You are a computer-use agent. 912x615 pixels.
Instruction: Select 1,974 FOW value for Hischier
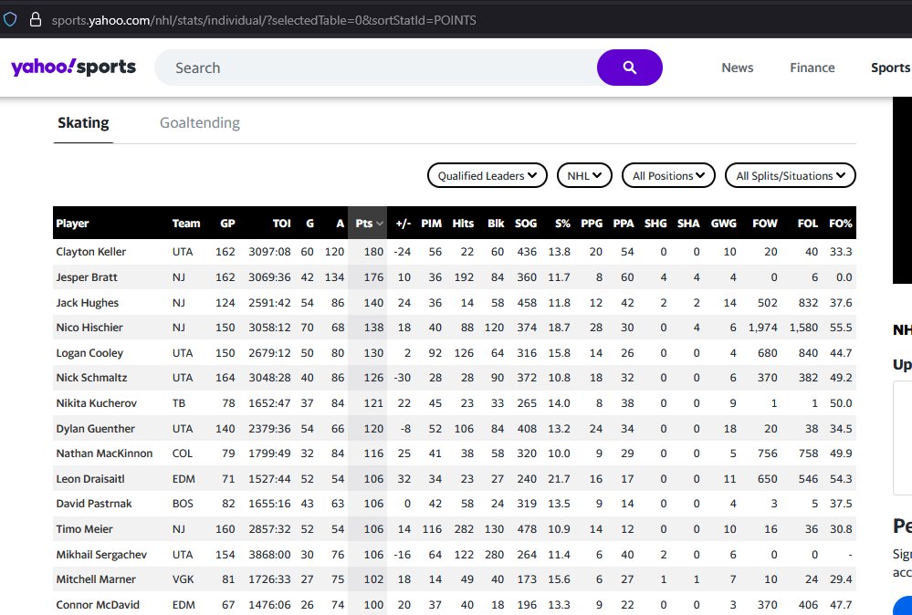[762, 328]
